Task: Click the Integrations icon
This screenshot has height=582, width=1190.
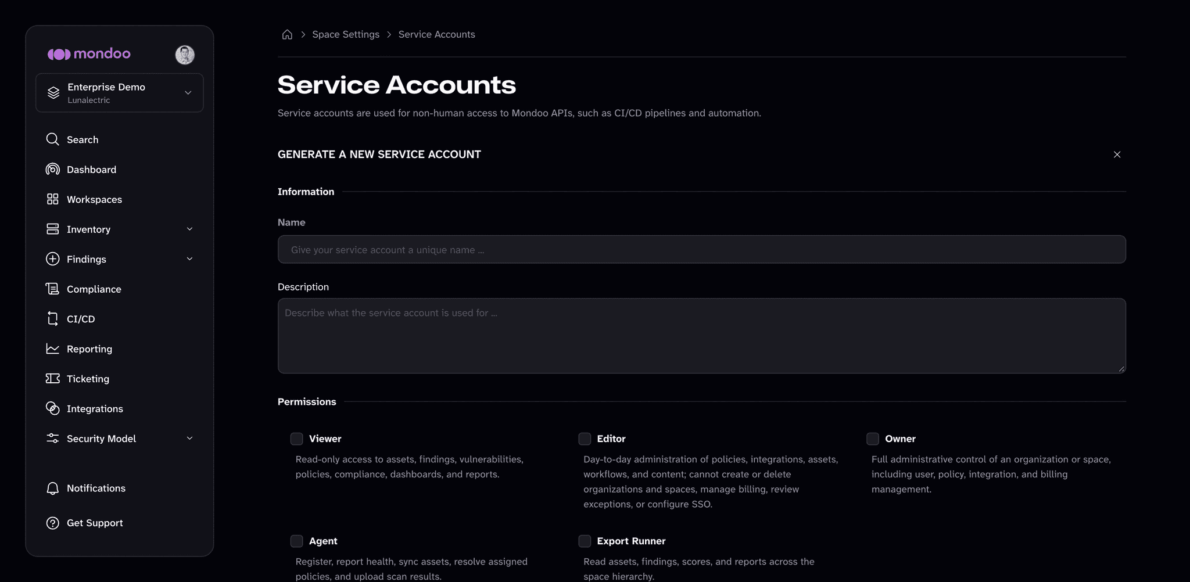Action: [52, 408]
